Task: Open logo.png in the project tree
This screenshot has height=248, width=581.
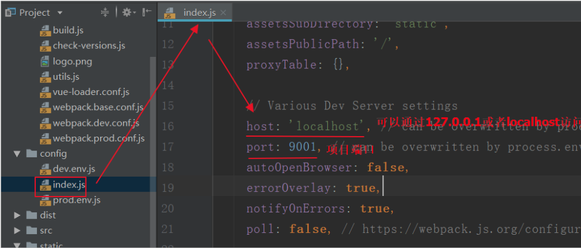Action: point(72,61)
